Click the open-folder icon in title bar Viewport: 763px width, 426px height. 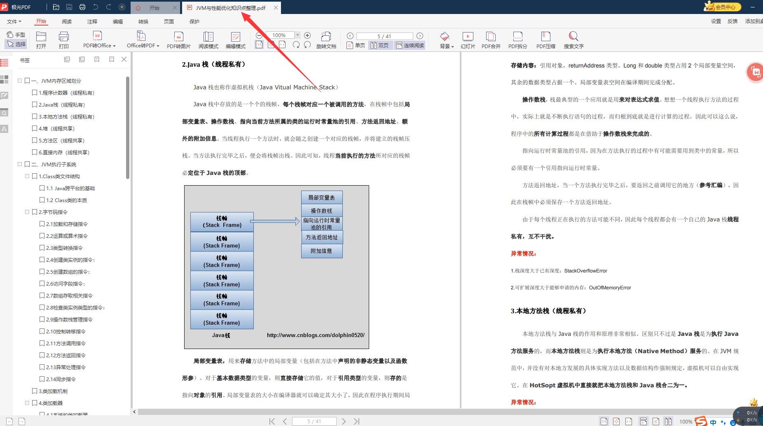(56, 7)
